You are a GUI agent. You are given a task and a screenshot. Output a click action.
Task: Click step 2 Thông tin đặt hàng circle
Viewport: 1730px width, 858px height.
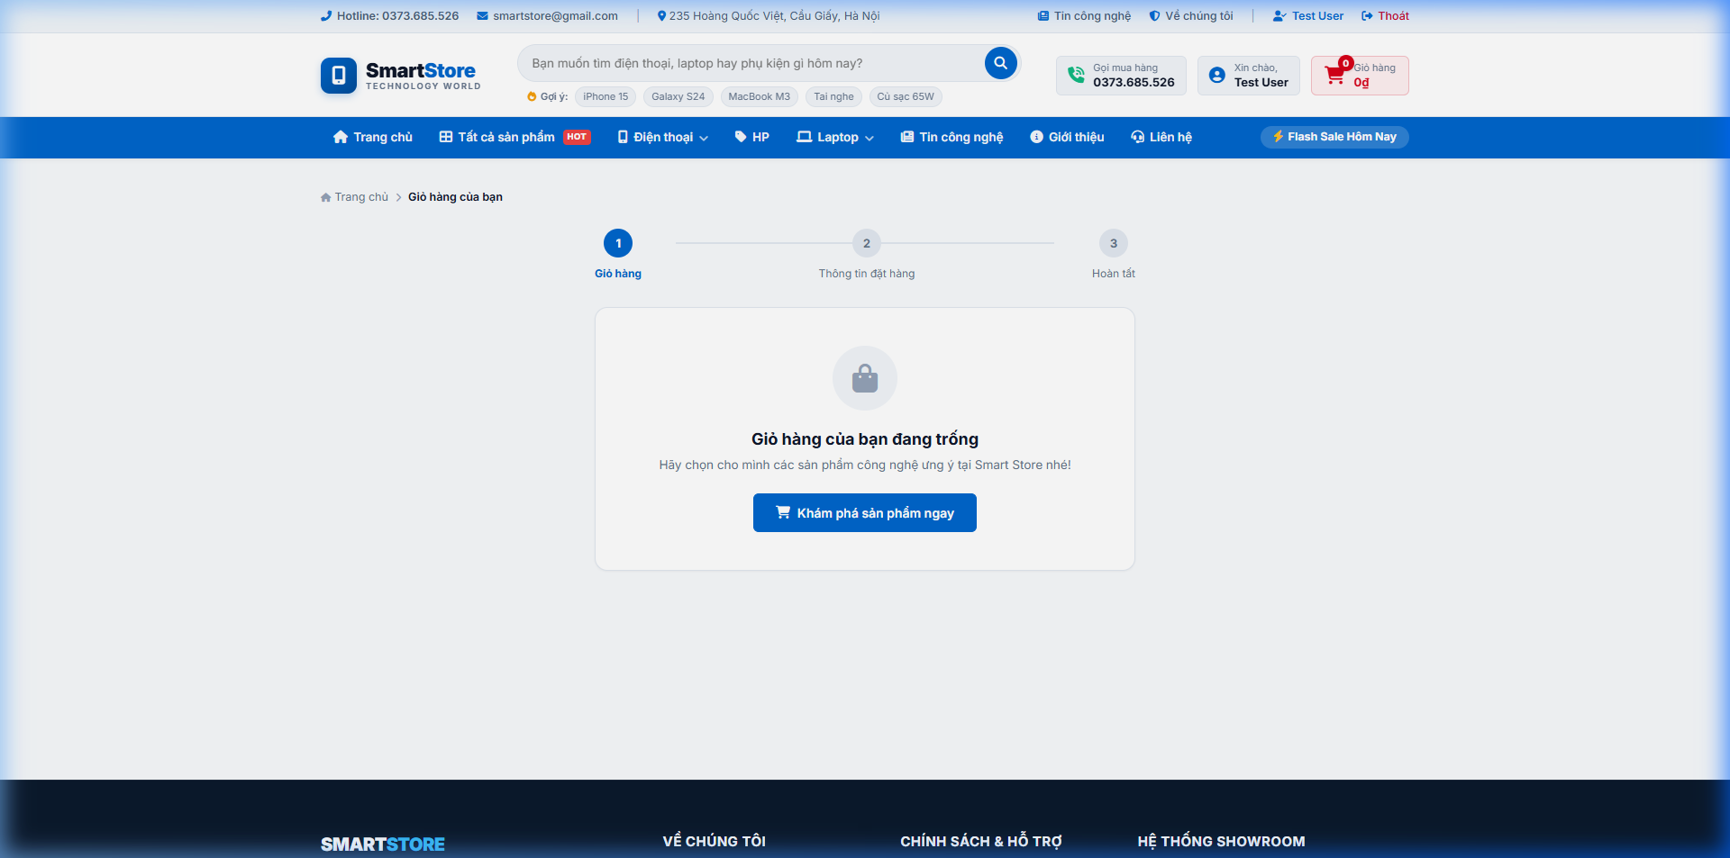pos(867,243)
